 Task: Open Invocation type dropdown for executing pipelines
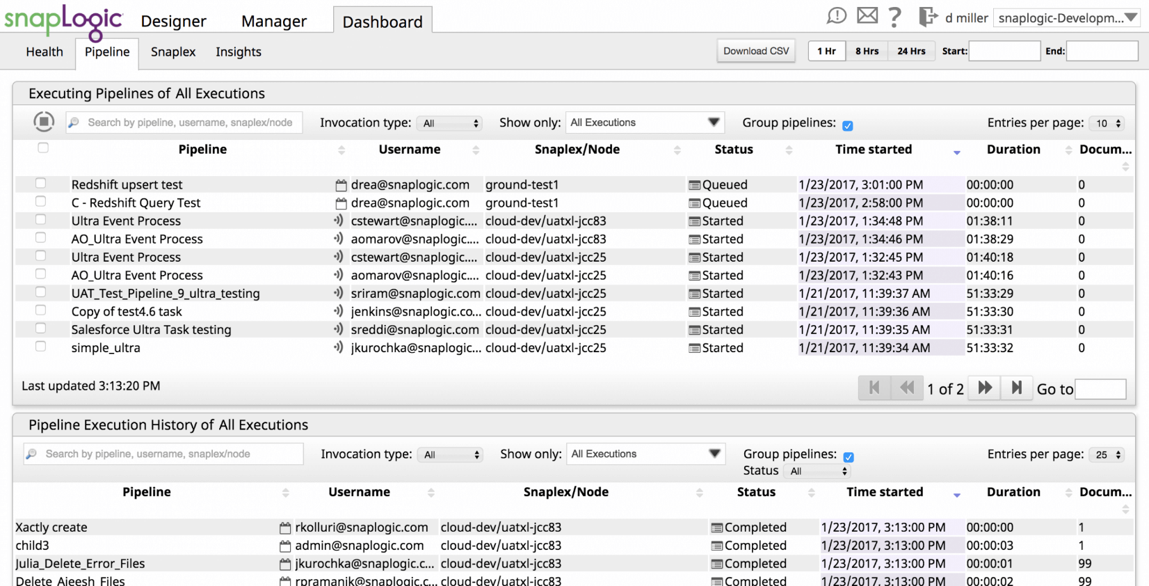[x=451, y=123]
